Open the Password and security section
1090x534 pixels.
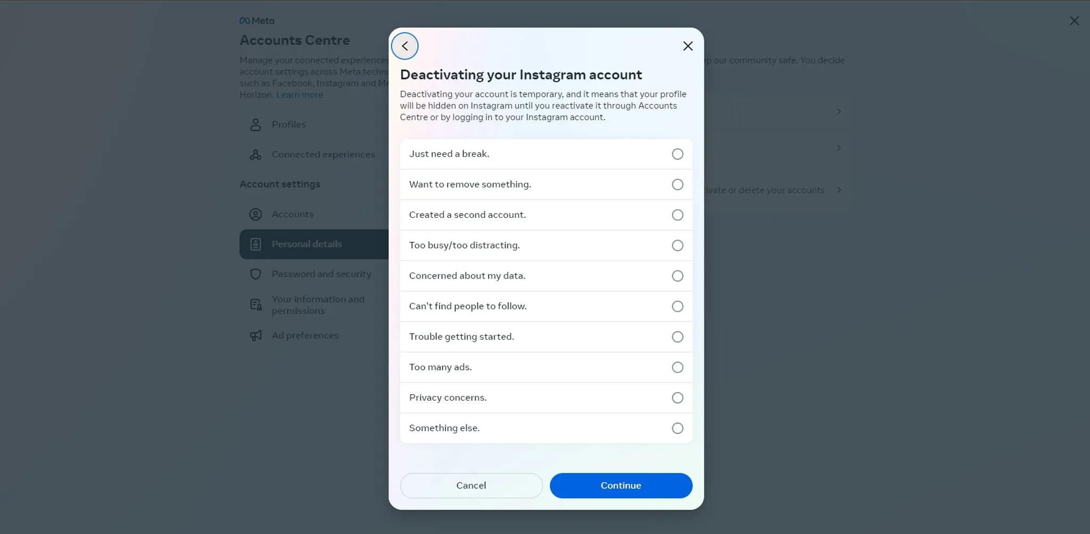(x=321, y=274)
